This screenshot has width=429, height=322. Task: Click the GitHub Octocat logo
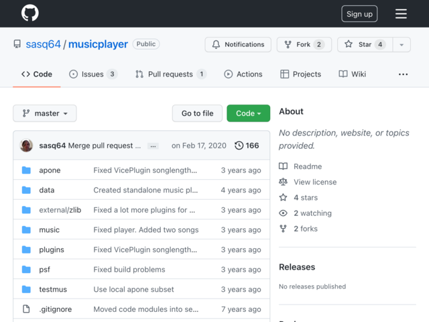pyautogui.click(x=30, y=13)
